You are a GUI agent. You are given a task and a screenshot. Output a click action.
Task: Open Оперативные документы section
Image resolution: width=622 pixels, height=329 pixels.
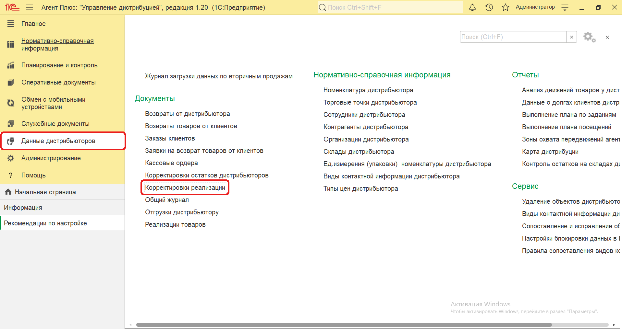pyautogui.click(x=62, y=82)
